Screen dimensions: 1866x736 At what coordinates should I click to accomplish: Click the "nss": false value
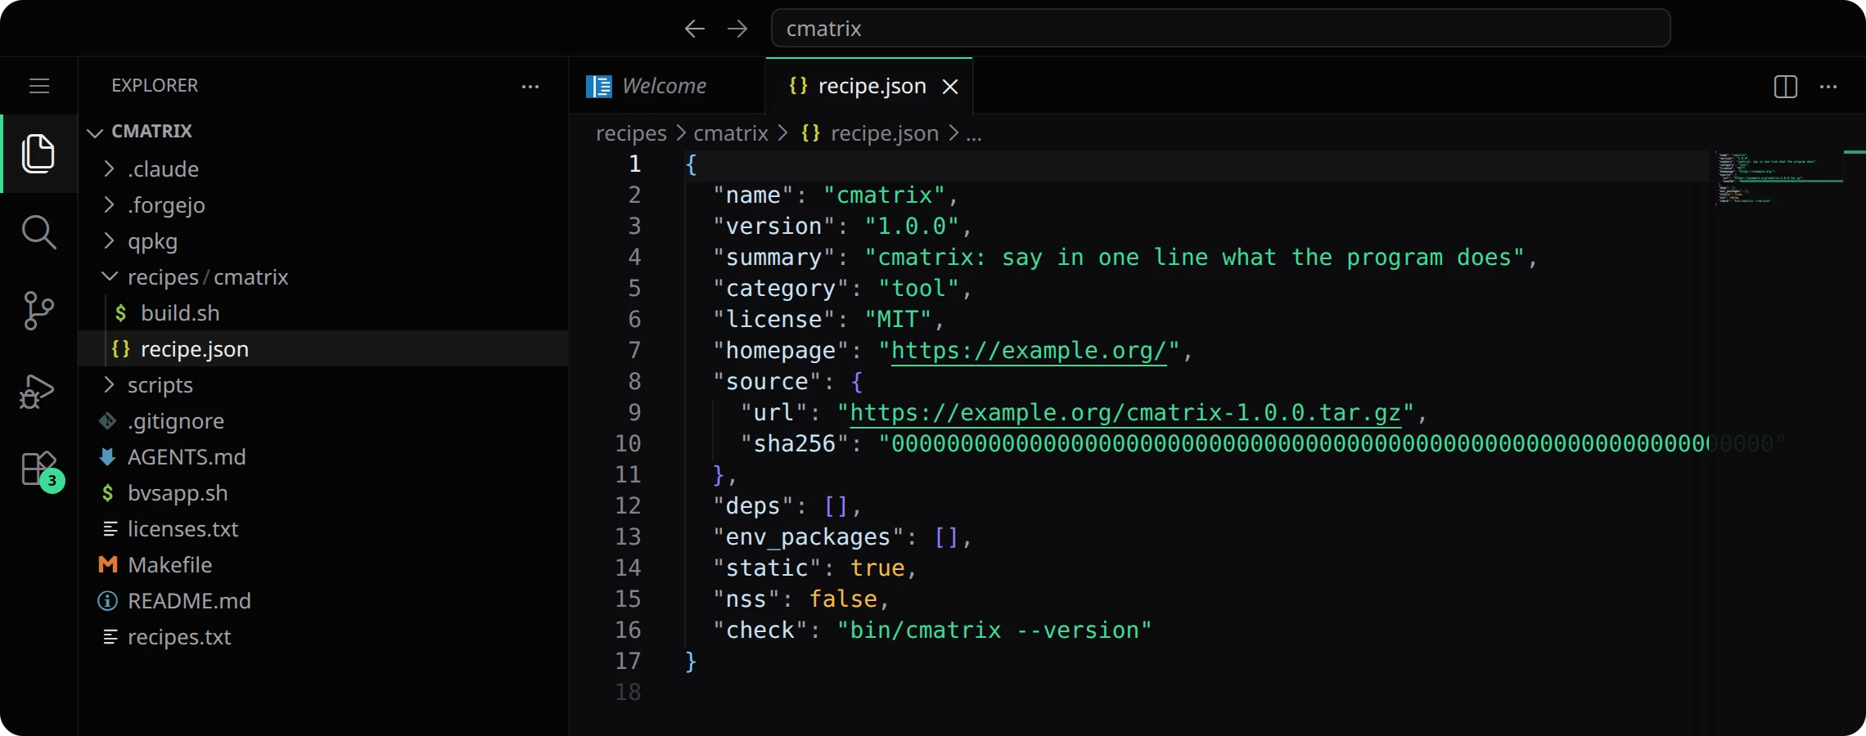pyautogui.click(x=843, y=599)
